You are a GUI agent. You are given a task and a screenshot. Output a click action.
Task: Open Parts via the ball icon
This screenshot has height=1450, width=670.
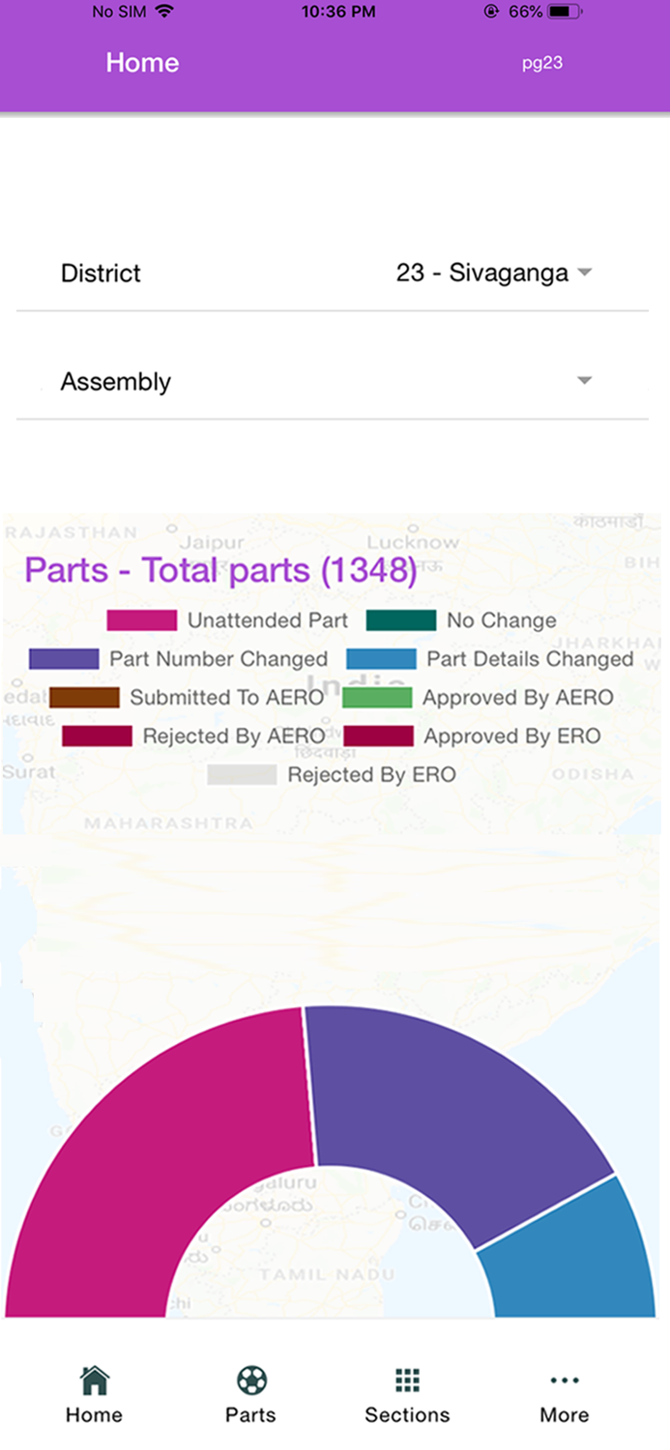(251, 1380)
